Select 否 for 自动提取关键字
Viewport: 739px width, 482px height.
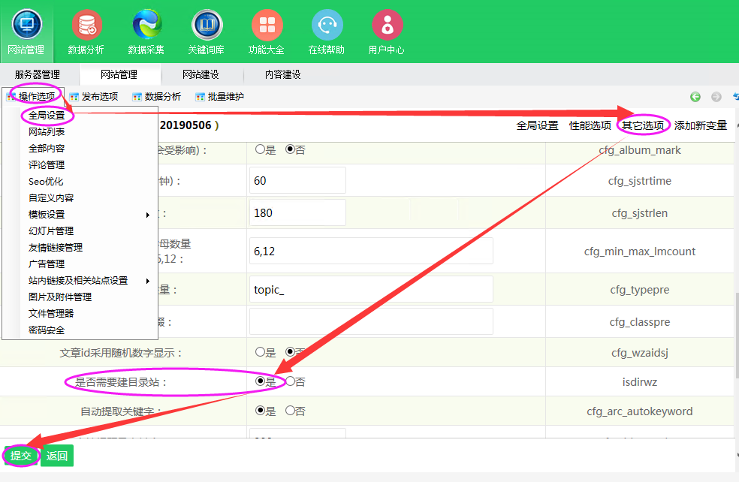click(x=290, y=411)
